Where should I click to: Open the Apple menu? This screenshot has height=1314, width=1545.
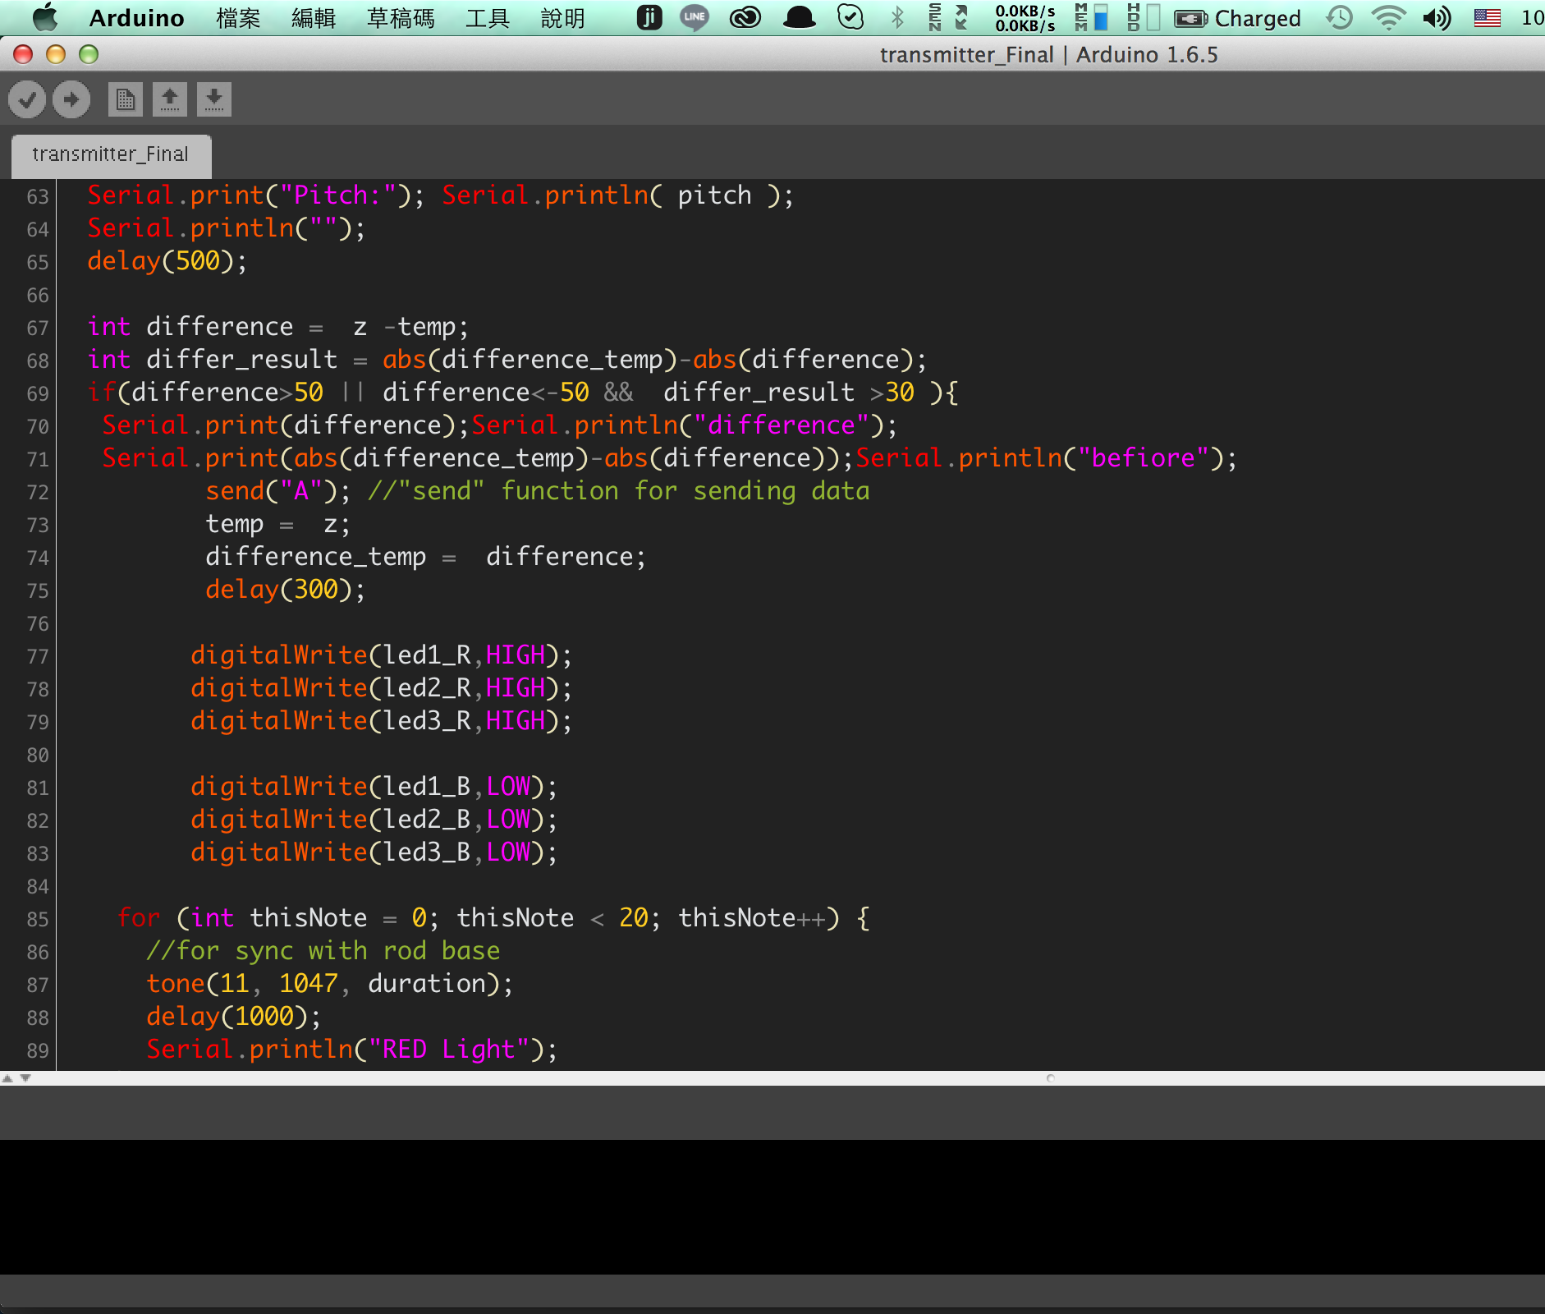(45, 17)
